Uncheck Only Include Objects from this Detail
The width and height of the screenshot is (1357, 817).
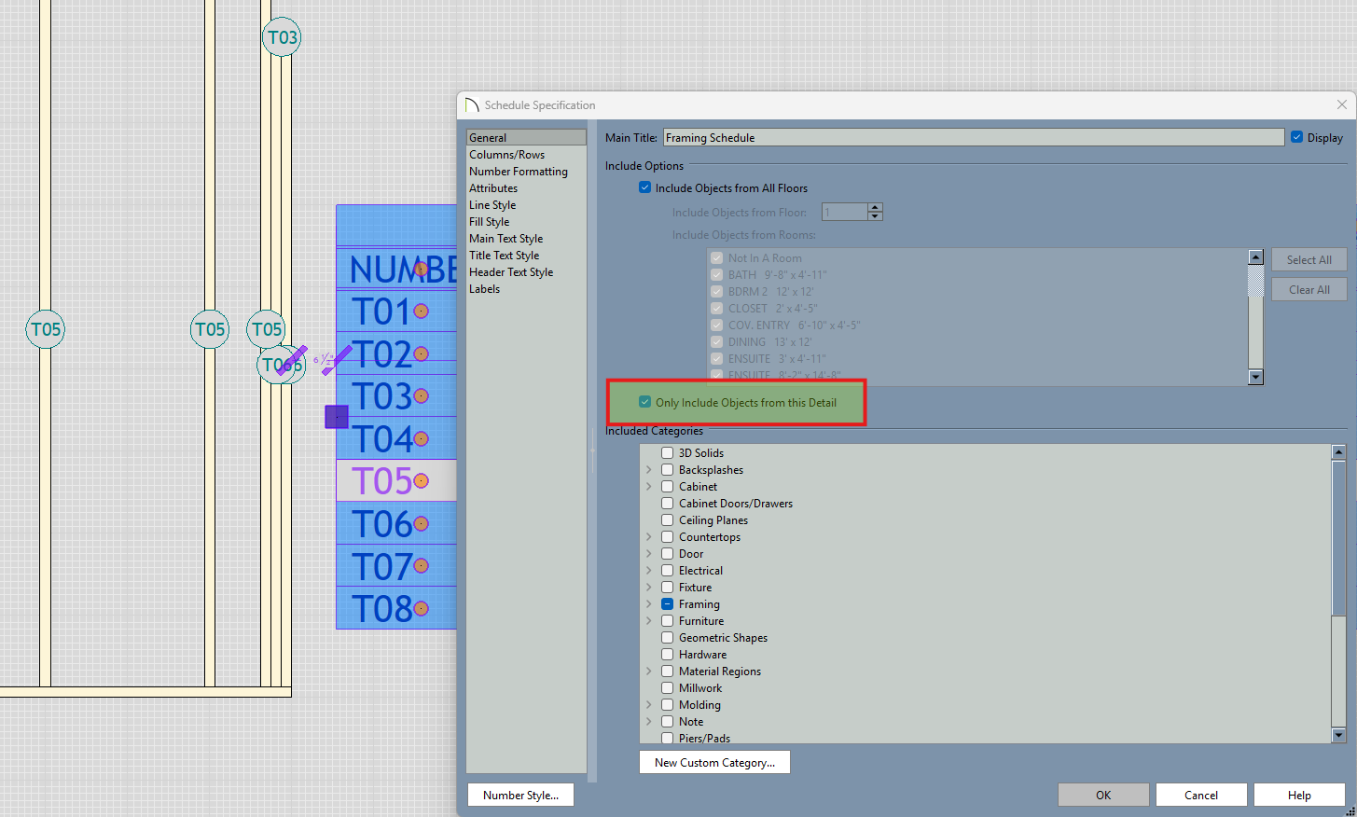(x=644, y=403)
